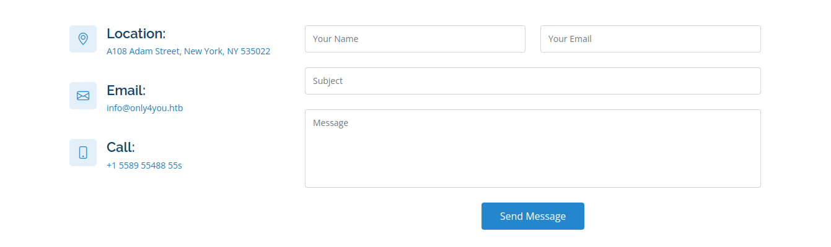Screen dimensions: 831x247
Task: Click the 'Message' placeholder text
Action: click(330, 123)
